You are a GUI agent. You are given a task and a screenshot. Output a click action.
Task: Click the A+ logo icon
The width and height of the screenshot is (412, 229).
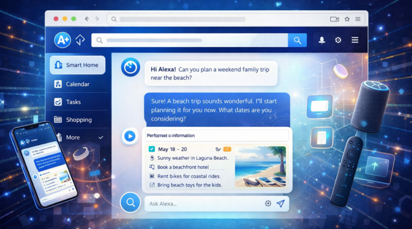point(63,40)
